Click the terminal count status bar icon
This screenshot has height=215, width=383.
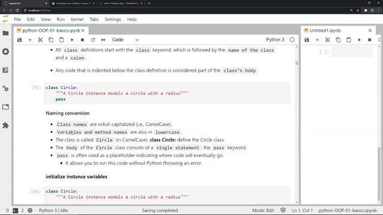point(16,210)
